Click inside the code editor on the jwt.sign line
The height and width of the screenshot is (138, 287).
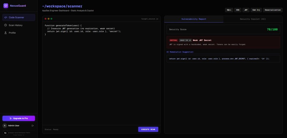[x=84, y=31]
